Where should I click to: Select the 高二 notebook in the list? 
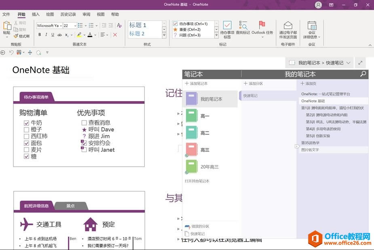point(202,133)
